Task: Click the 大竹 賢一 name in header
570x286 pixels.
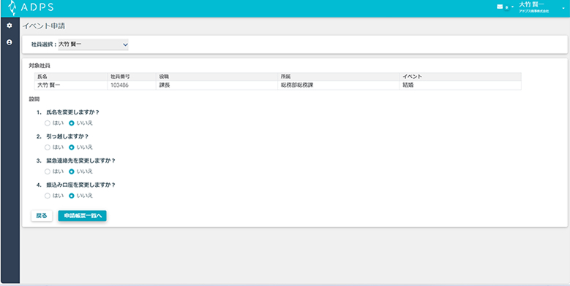Action: [x=531, y=4]
